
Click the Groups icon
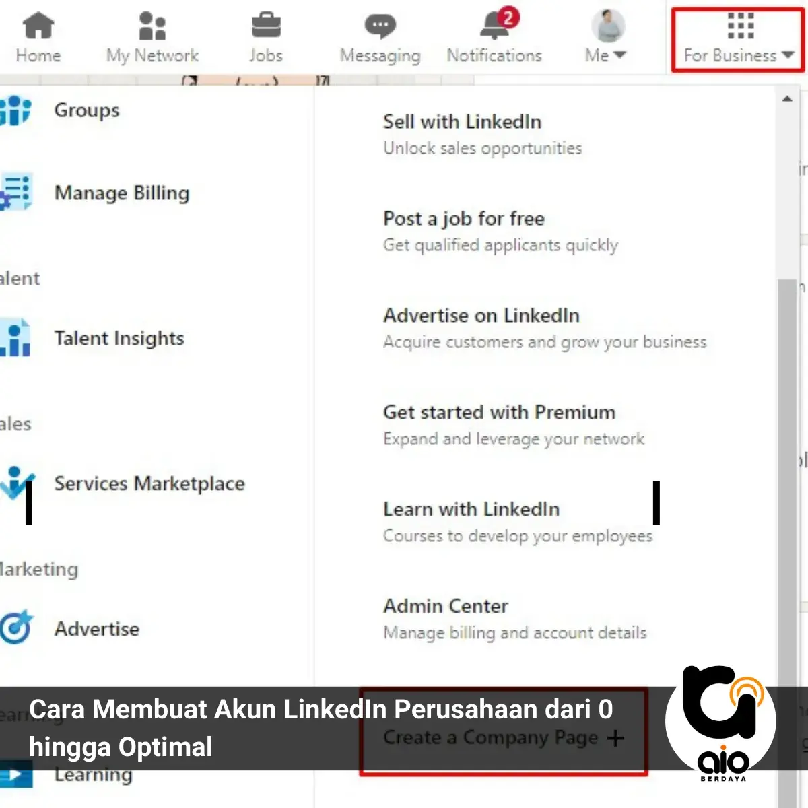[x=15, y=110]
